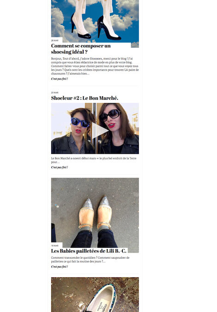Click 'C'est pas fini !' under Le Bon Marché excerpt
This screenshot has height=312, width=217.
60,167
